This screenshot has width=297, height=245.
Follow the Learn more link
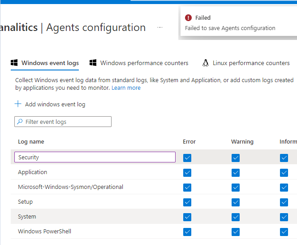[126, 88]
